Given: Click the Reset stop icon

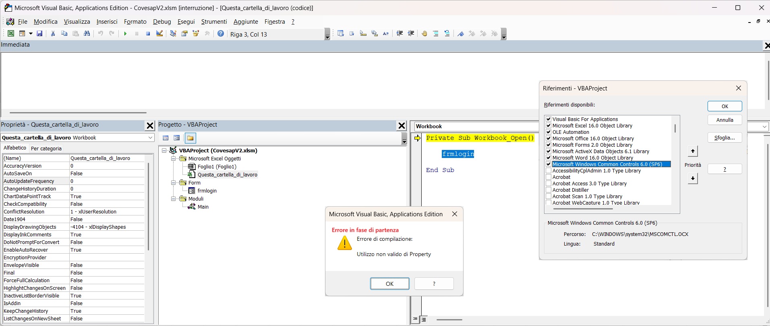Looking at the screenshot, I should [148, 34].
